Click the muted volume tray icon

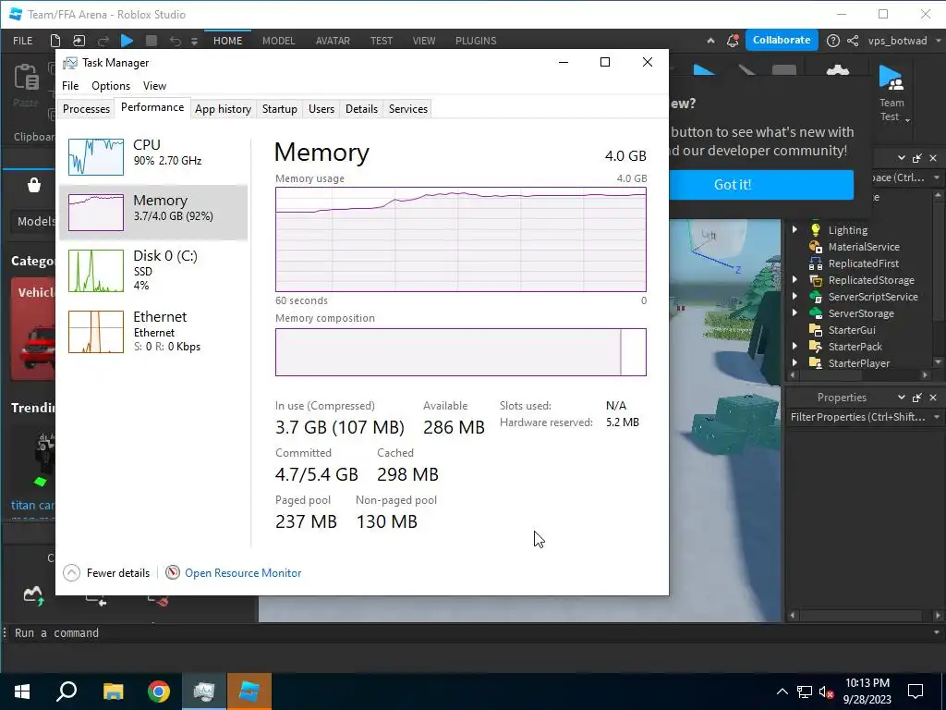pyautogui.click(x=827, y=692)
